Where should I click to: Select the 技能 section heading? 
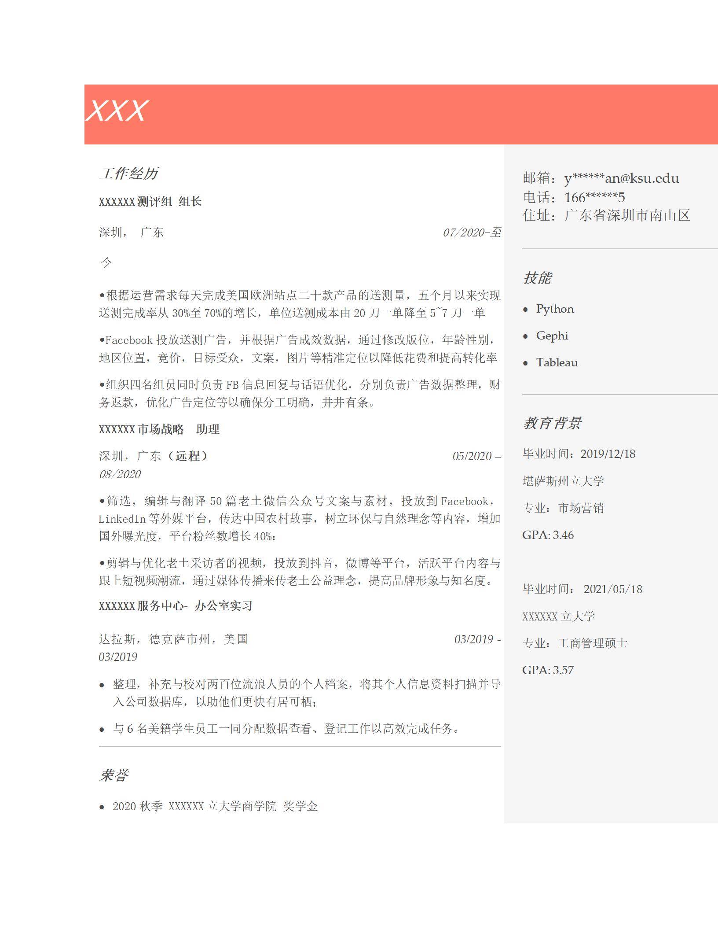pos(537,278)
